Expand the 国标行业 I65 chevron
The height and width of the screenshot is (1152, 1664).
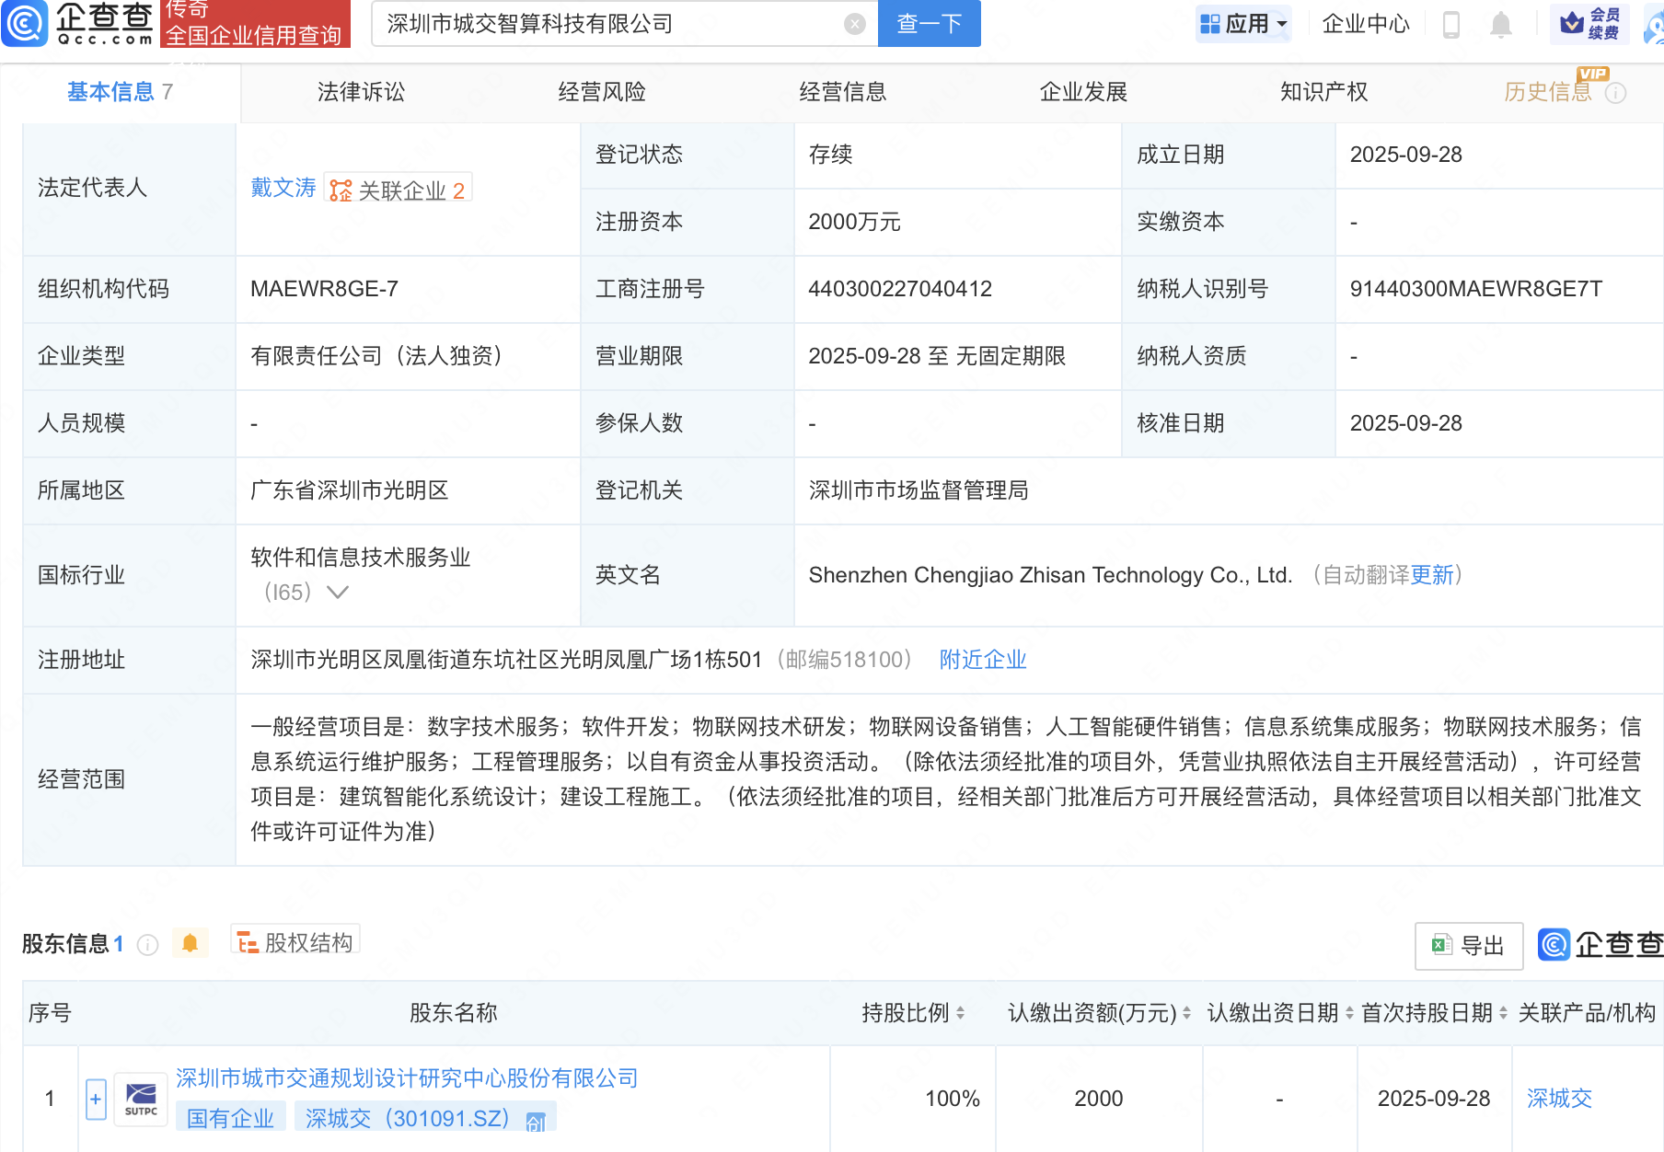click(x=338, y=593)
